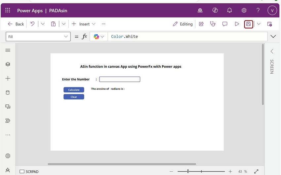Open the Copilot icon in header
This screenshot has width=281, height=175.
[215, 10]
